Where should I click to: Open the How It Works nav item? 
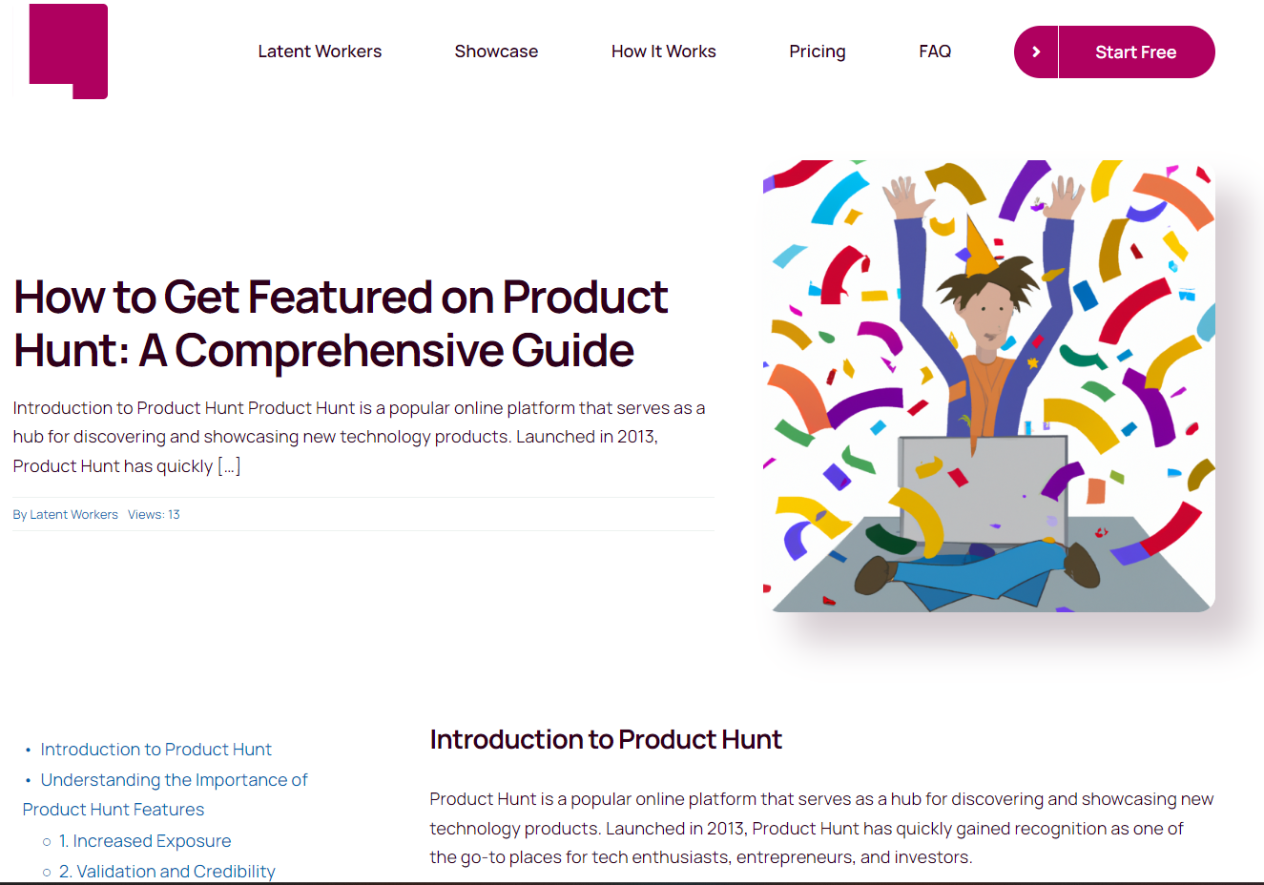tap(663, 51)
